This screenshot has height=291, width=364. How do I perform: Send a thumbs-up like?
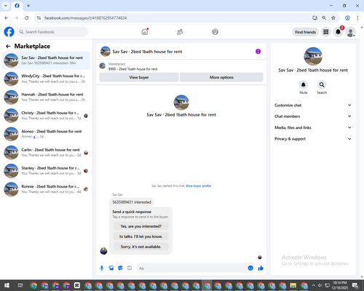pyautogui.click(x=261, y=268)
